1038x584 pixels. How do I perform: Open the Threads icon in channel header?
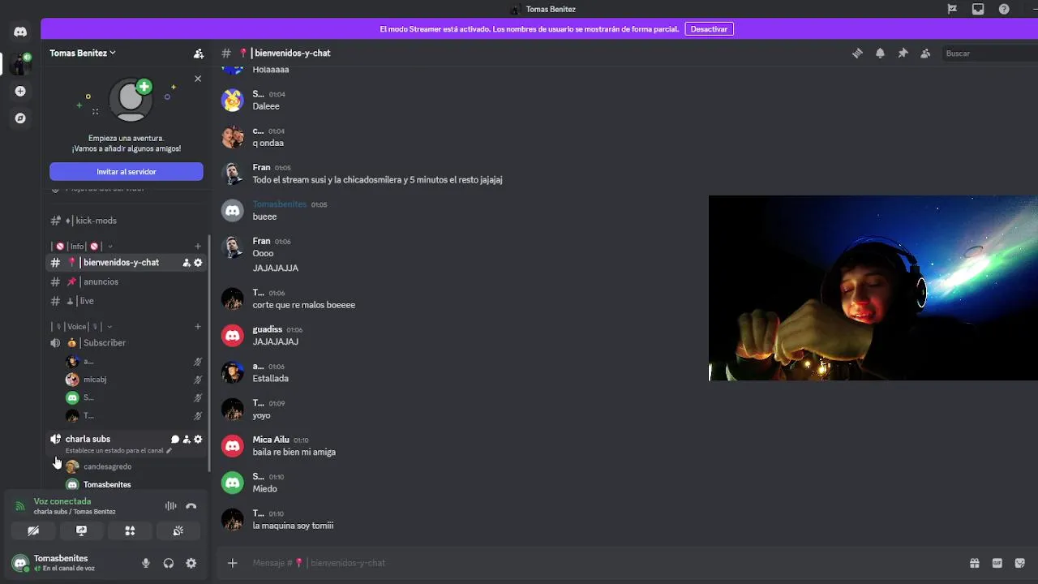[x=857, y=54]
